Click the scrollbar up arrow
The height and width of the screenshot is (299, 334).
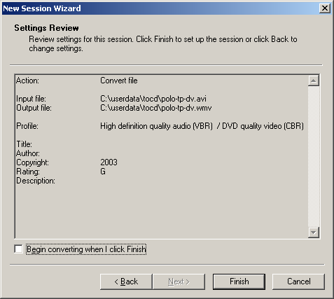(x=314, y=81)
